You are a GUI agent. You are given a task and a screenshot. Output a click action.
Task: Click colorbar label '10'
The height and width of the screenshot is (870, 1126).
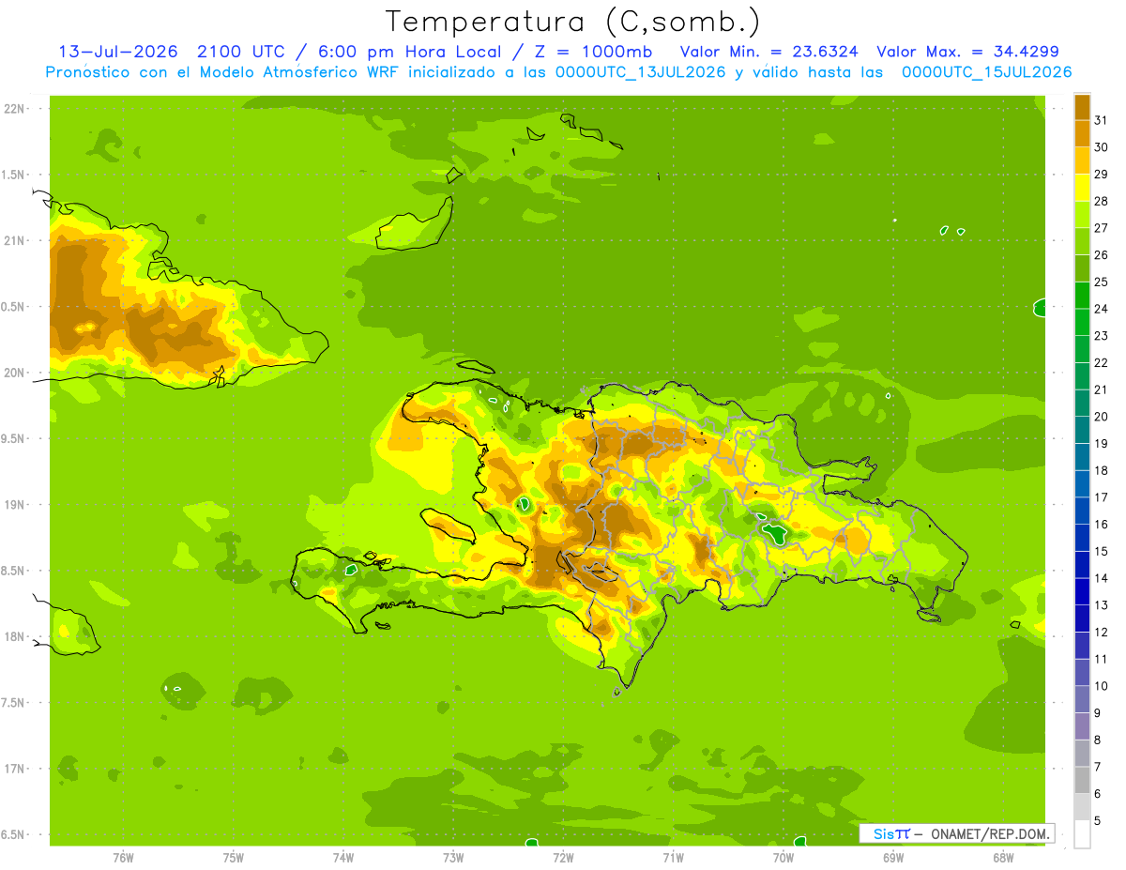pyautogui.click(x=1101, y=686)
